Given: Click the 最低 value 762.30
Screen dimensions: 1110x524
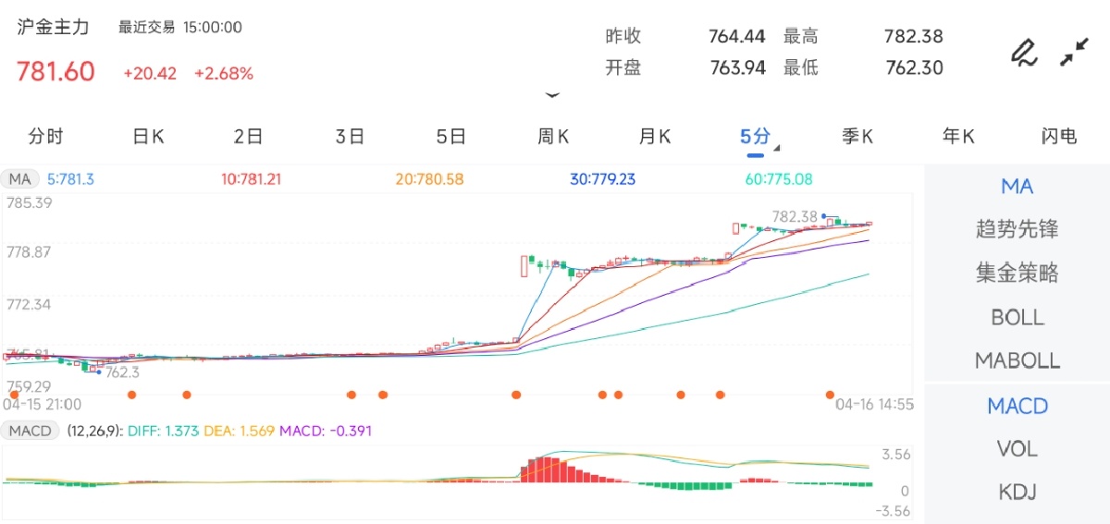Looking at the screenshot, I should pos(913,67).
